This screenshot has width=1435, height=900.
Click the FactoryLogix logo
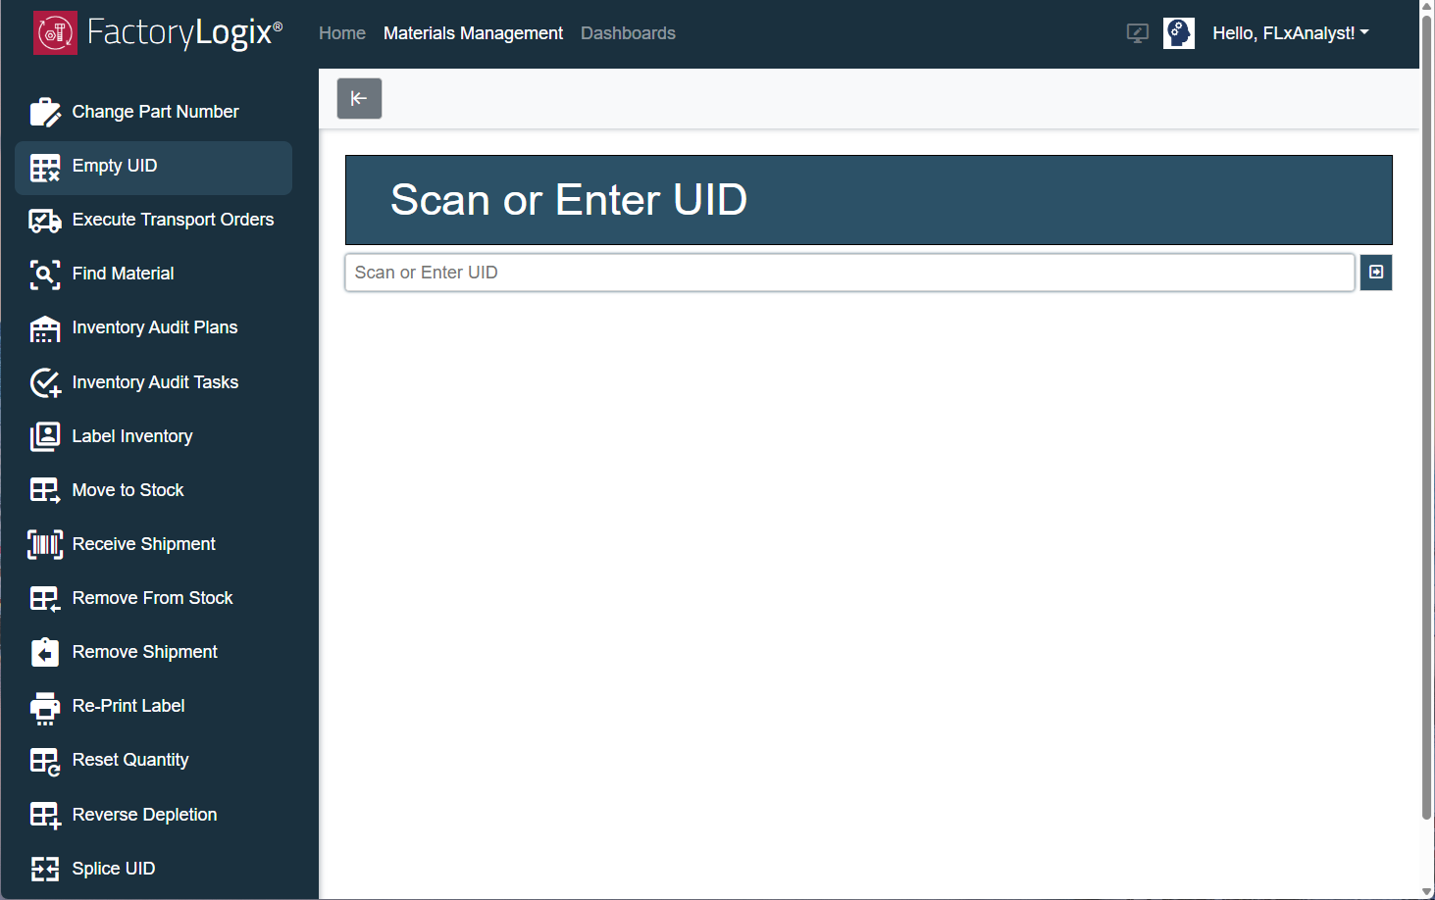pyautogui.click(x=157, y=32)
